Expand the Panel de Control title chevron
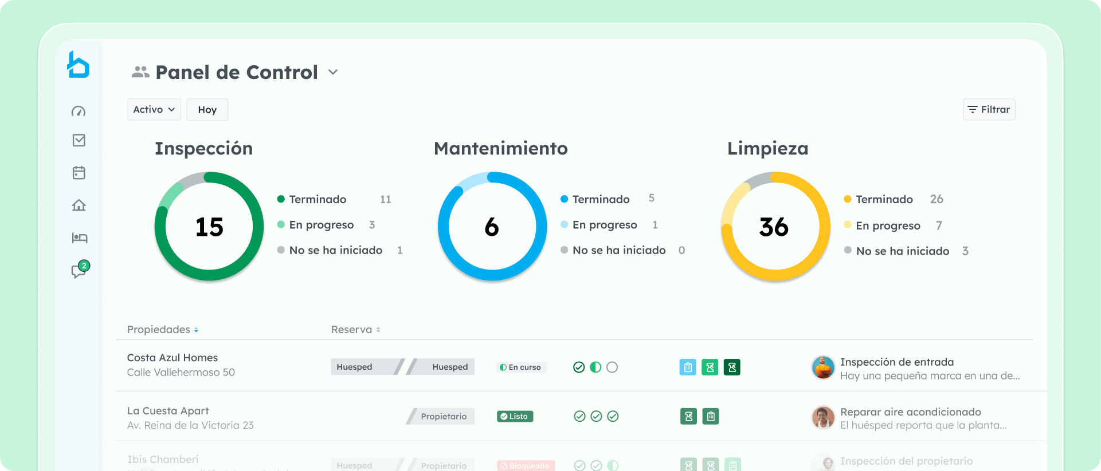 tap(333, 72)
